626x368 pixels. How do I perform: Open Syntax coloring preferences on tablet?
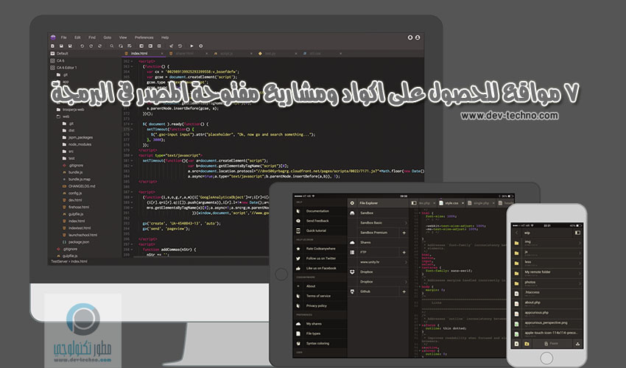320,343
